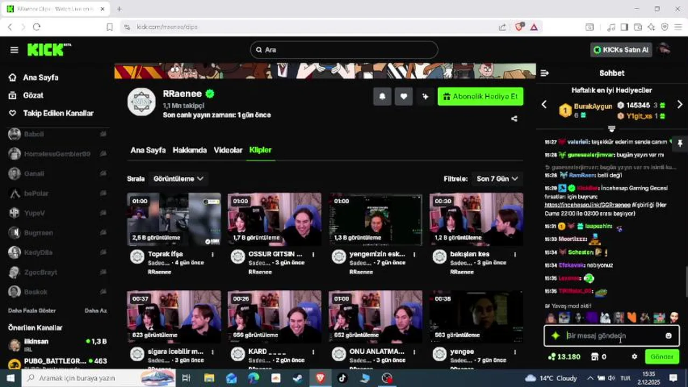Open chat settings gear
This screenshot has height=387, width=688.
coord(634,356)
